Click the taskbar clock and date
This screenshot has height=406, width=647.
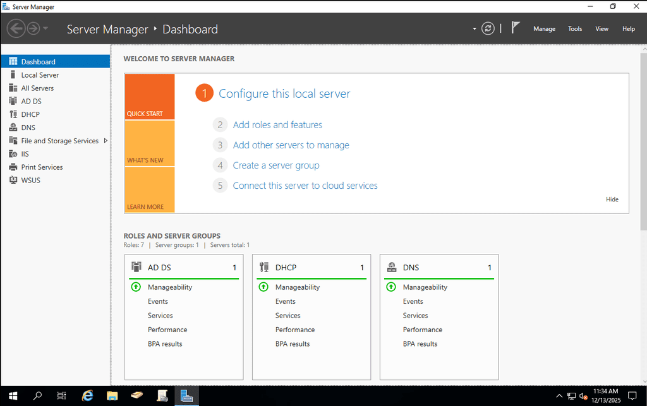[x=605, y=396]
